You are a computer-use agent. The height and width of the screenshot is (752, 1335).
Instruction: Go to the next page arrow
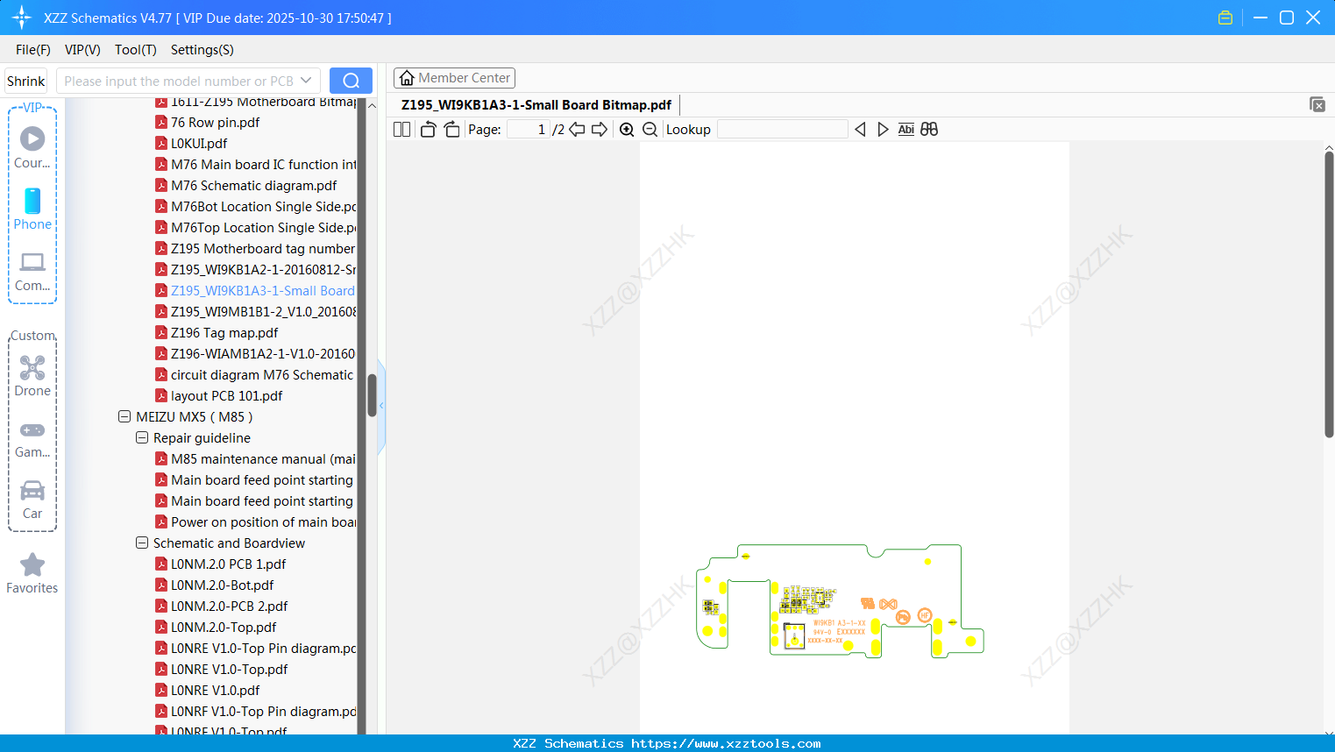[600, 130]
